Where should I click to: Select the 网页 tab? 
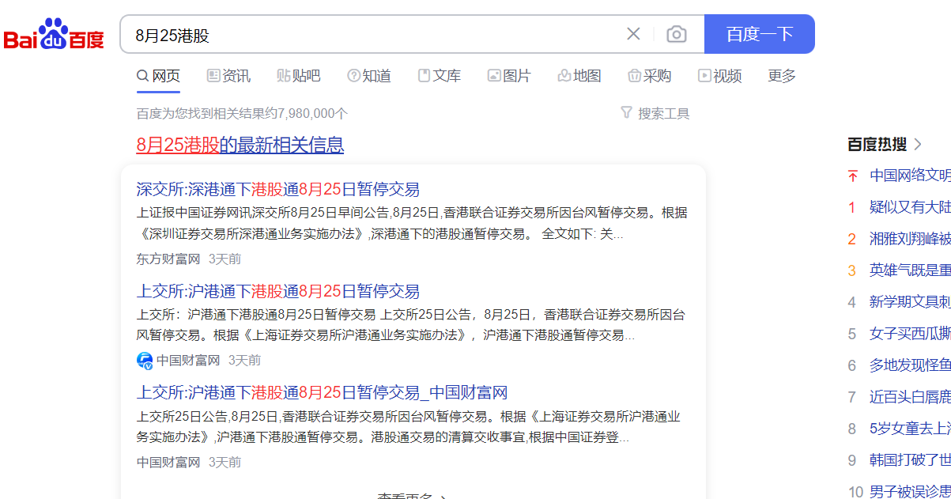[x=159, y=76]
